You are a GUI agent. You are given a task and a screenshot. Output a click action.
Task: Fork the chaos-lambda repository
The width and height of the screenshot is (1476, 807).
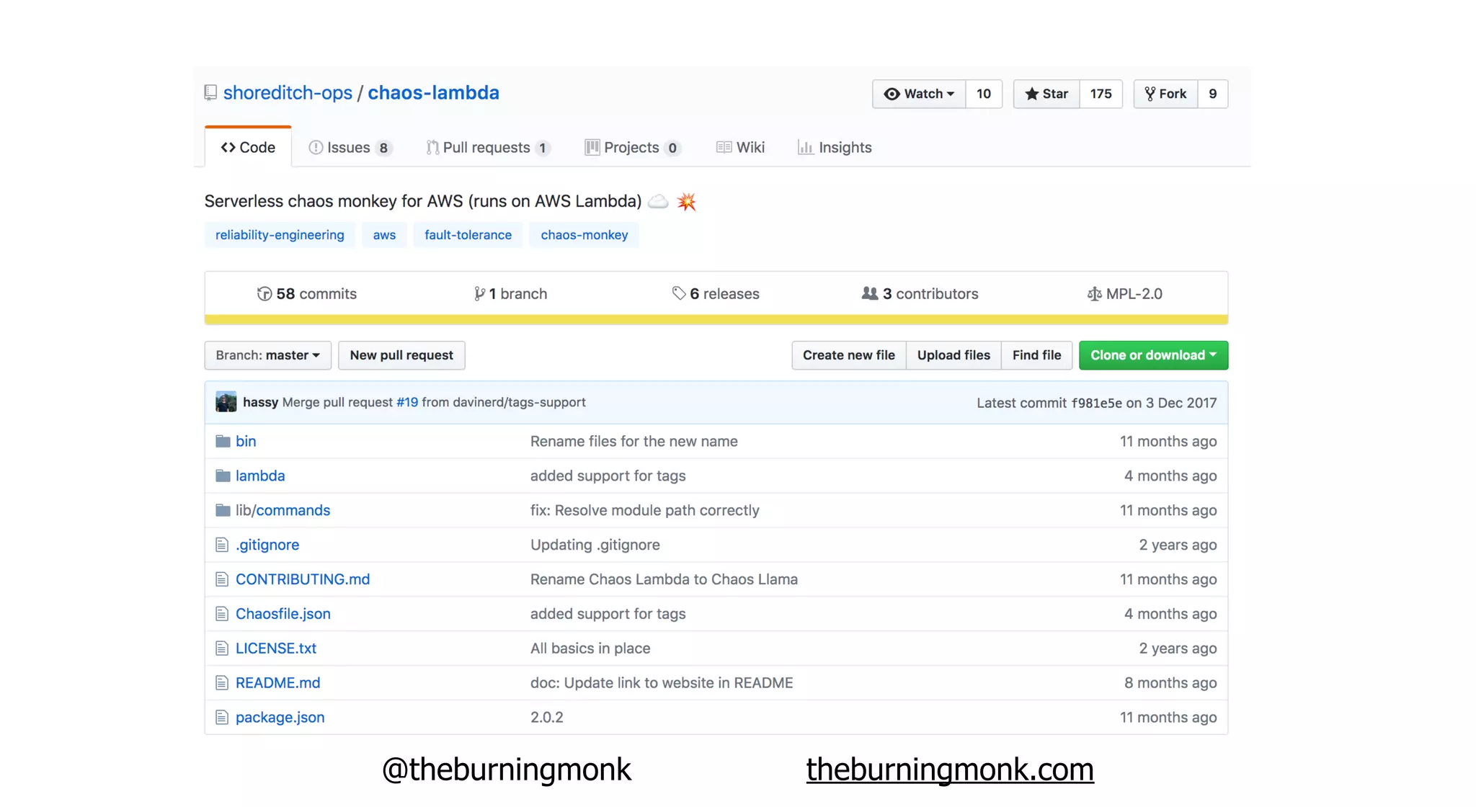(x=1165, y=94)
